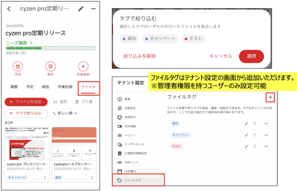Delete the テスト tag
The image size is (297, 191).
click(255, 147)
